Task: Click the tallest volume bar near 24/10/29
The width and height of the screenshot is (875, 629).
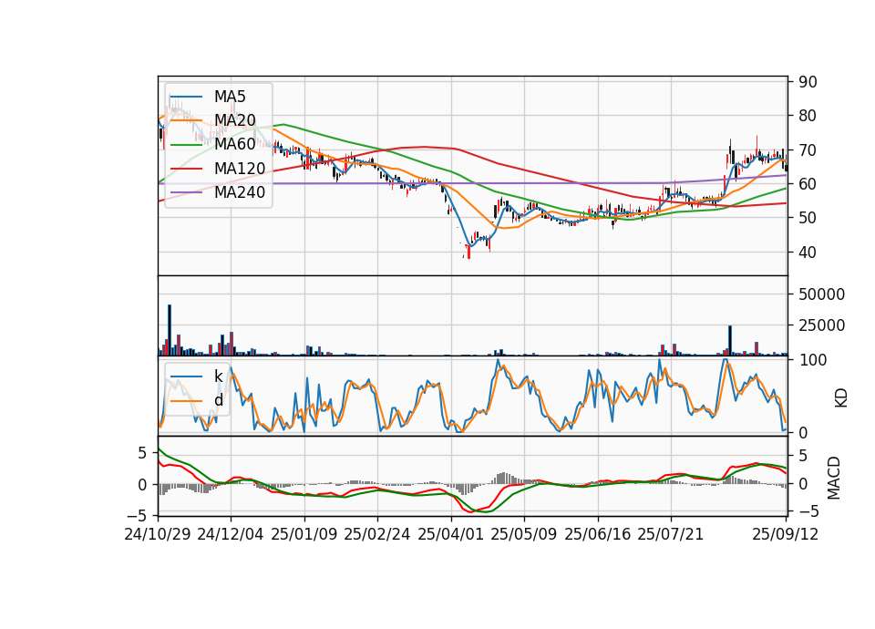Action: point(170,330)
